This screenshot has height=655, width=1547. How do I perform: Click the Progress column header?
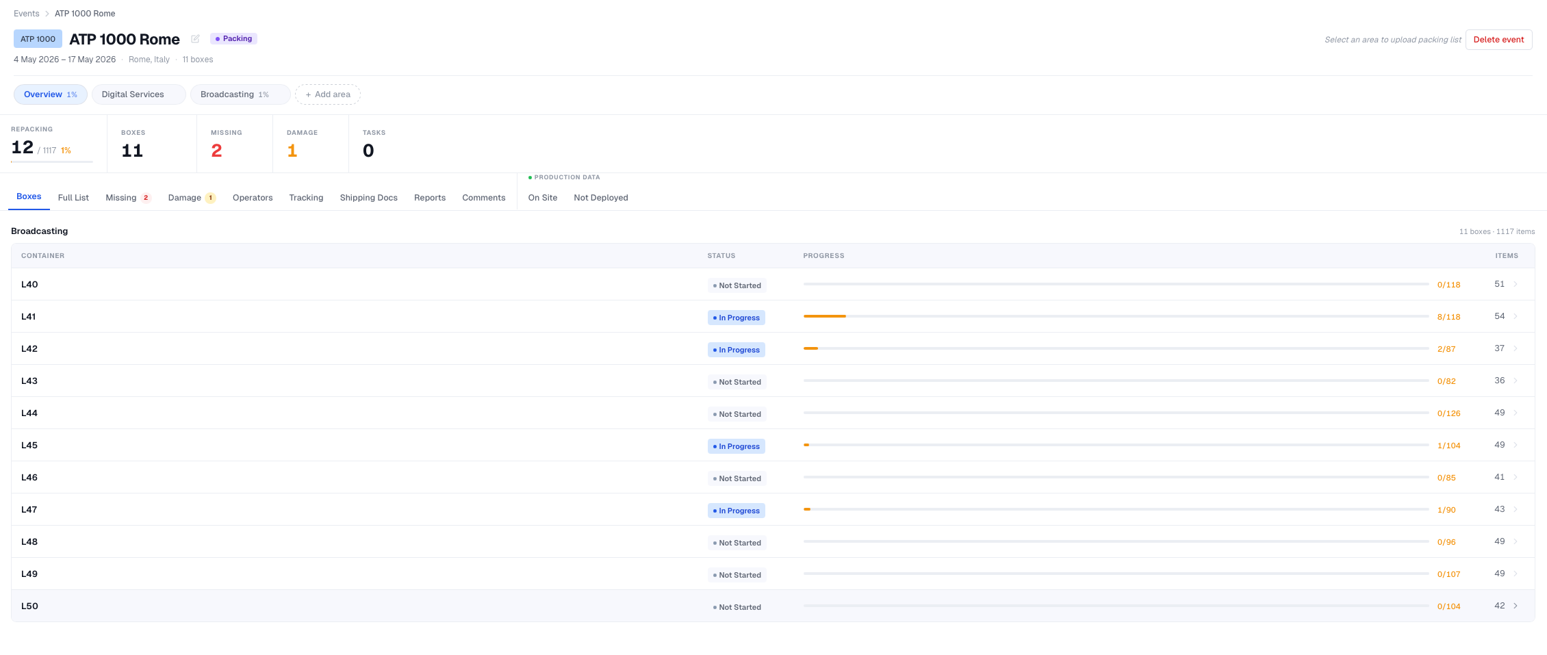click(823, 256)
